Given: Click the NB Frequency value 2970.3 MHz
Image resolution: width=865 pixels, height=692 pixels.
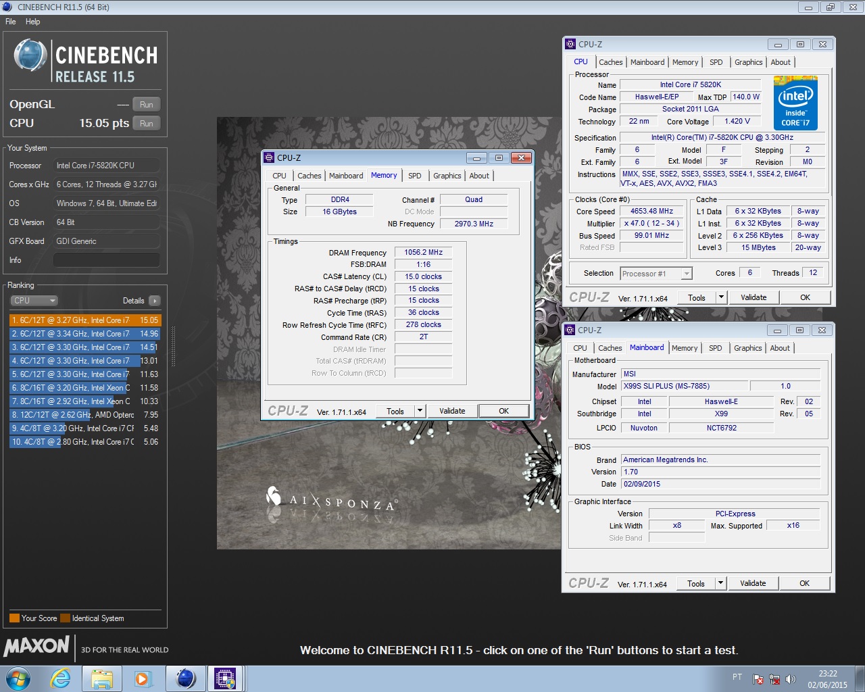Looking at the screenshot, I should 474,224.
